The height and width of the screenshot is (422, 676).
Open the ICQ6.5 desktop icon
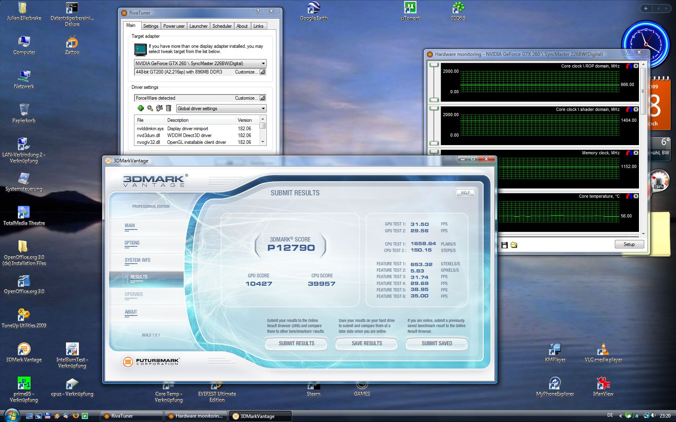pos(458,11)
